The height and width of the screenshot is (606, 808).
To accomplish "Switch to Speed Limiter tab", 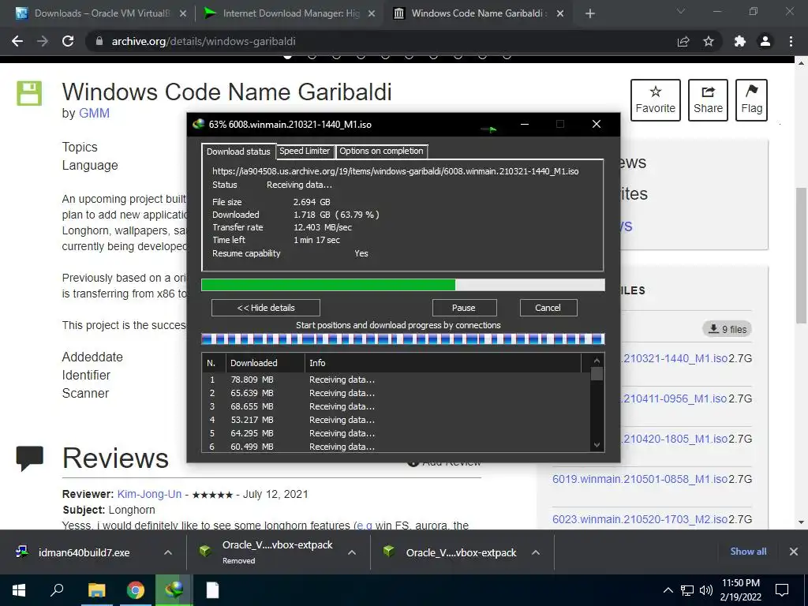I will [305, 151].
